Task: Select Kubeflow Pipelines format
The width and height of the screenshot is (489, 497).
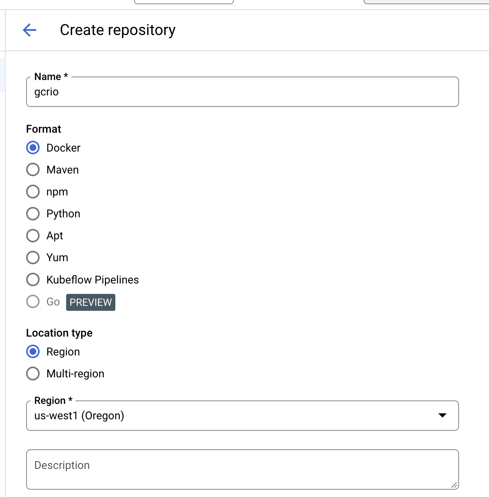Action: point(33,279)
